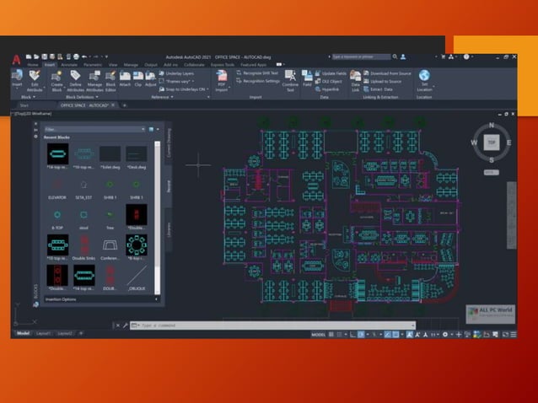
Task: Switch to the Layout1 tab
Action: pos(42,334)
